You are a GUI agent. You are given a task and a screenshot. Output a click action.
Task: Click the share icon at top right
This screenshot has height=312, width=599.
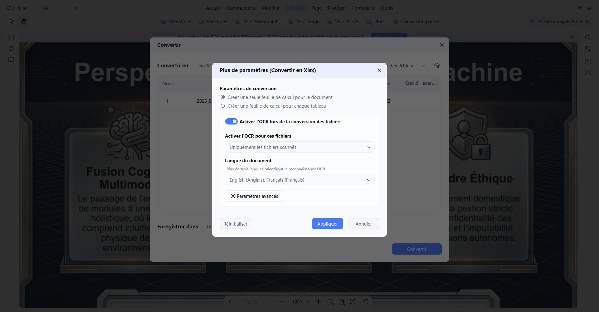pos(580,8)
